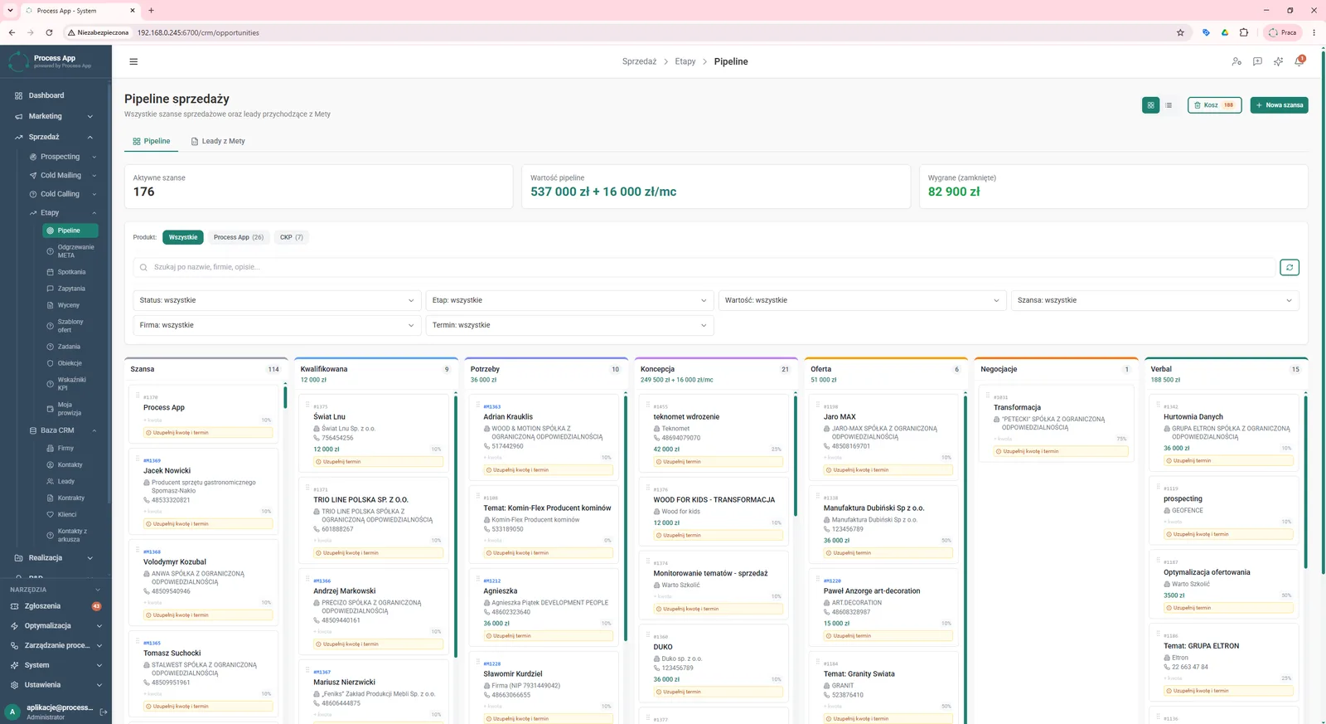Collapse the Sprzedaż sidebar section
1326x724 pixels.
(x=56, y=137)
